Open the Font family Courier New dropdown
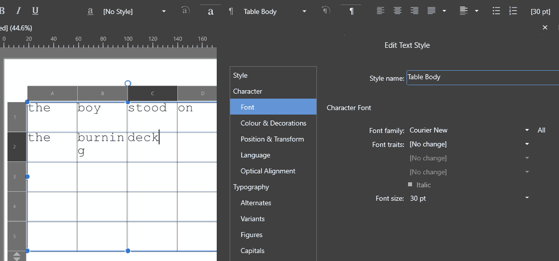The height and width of the screenshot is (261, 559). click(x=469, y=130)
